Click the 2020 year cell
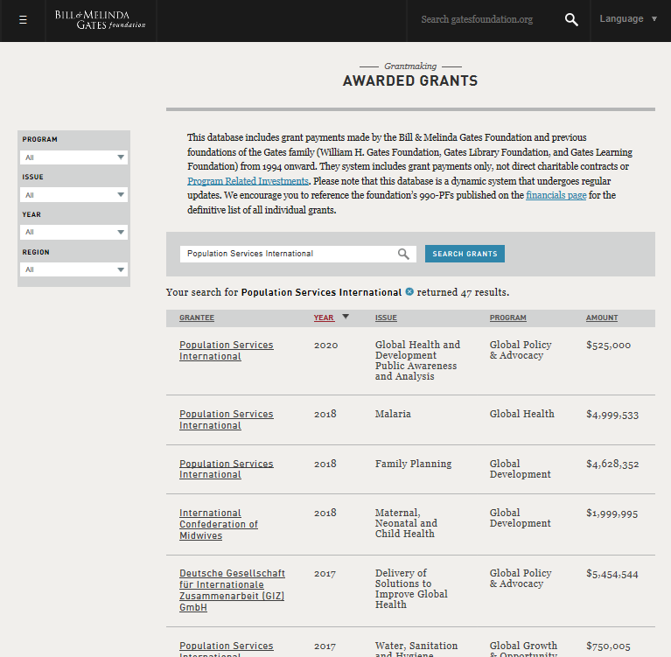Screen dimensions: 671x657 coord(325,345)
